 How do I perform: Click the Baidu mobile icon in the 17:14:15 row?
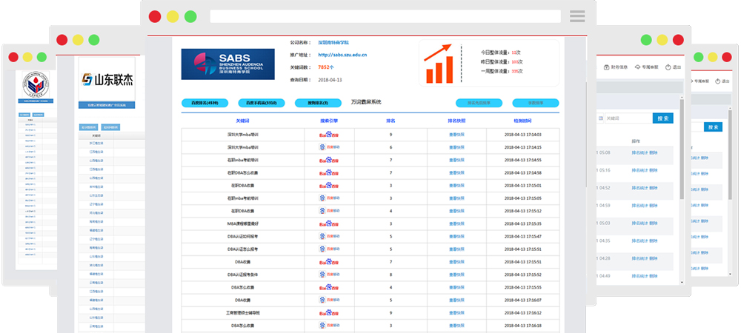329,147
